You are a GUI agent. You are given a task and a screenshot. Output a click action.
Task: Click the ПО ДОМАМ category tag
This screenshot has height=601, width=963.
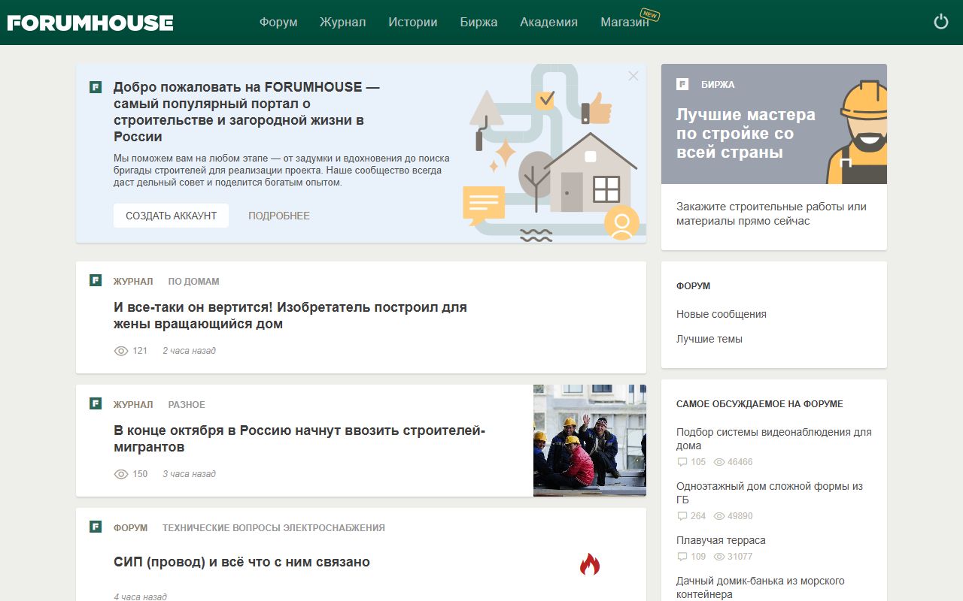194,282
